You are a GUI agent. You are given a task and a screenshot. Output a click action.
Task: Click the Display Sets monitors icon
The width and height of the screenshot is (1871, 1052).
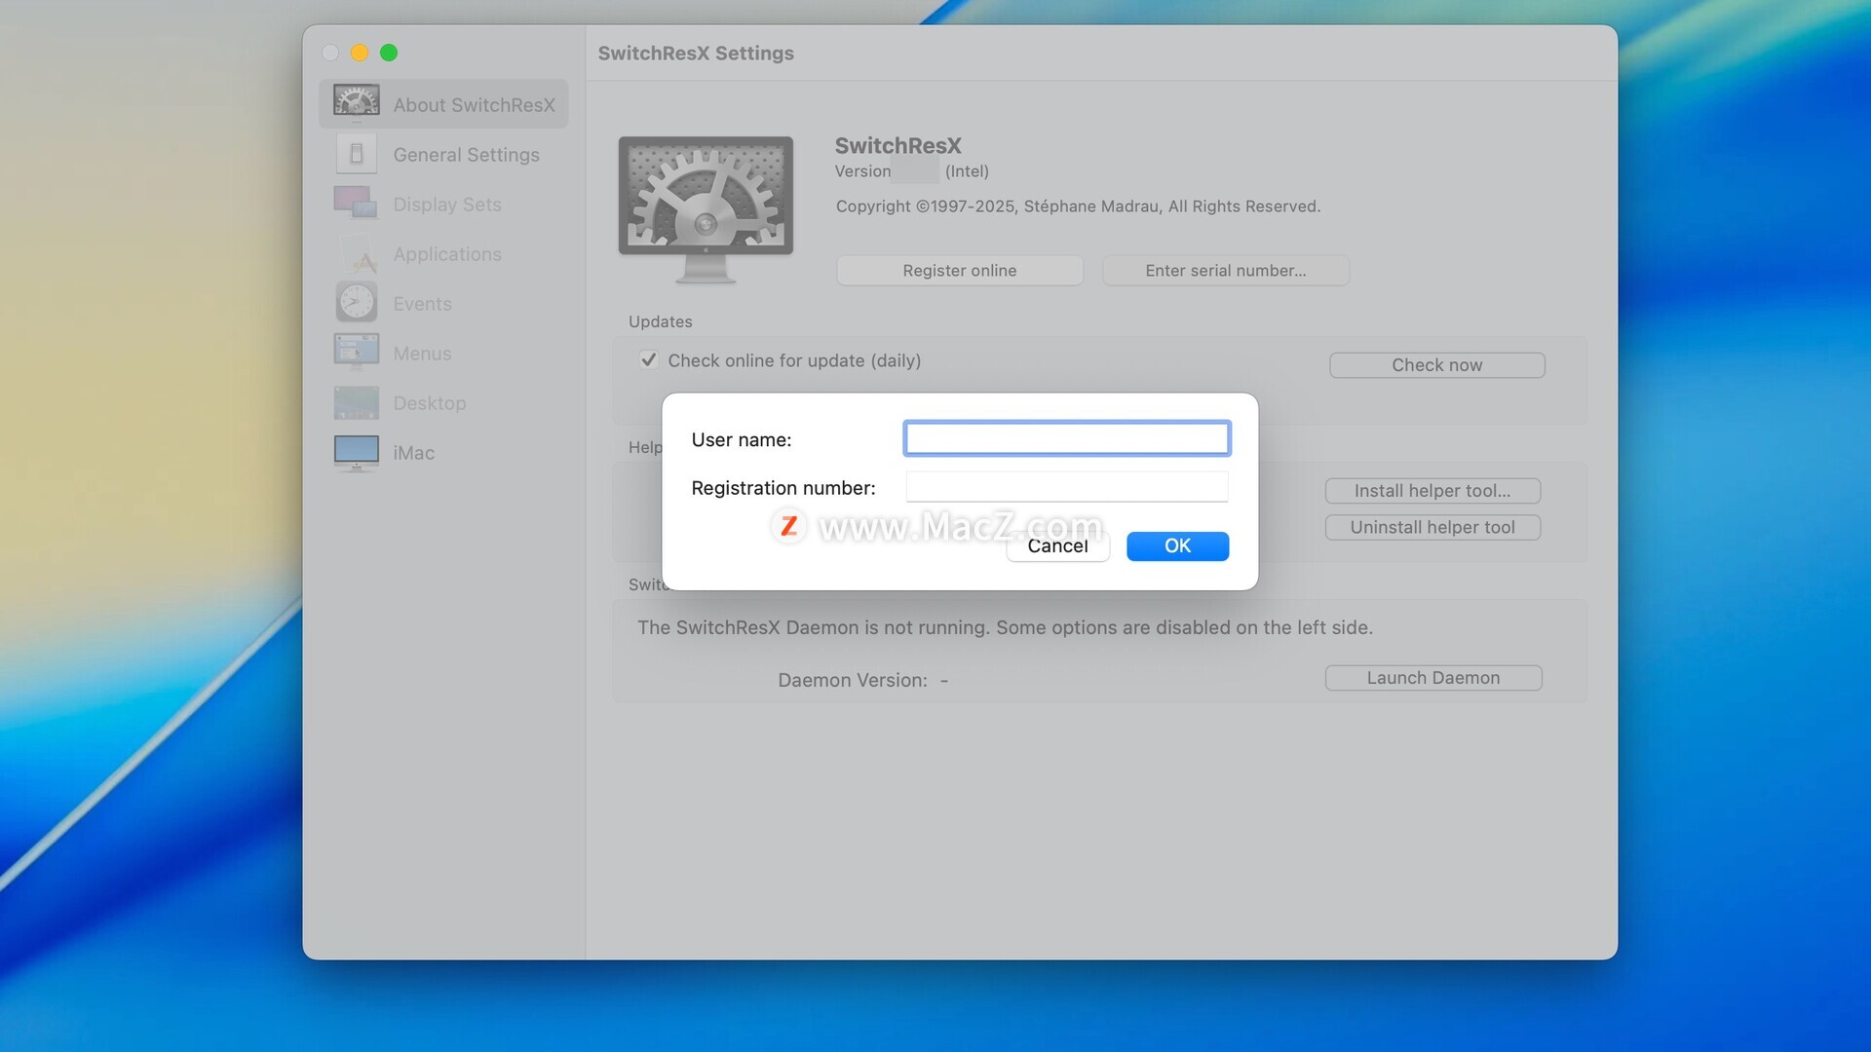pos(357,204)
